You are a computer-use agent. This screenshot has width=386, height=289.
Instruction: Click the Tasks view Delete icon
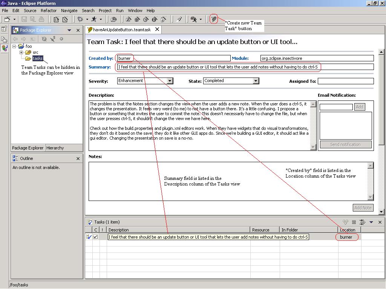coord(354,222)
